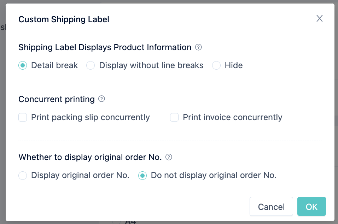This screenshot has width=338, height=224.
Task: Confirm settings with the OK button
Action: [311, 206]
